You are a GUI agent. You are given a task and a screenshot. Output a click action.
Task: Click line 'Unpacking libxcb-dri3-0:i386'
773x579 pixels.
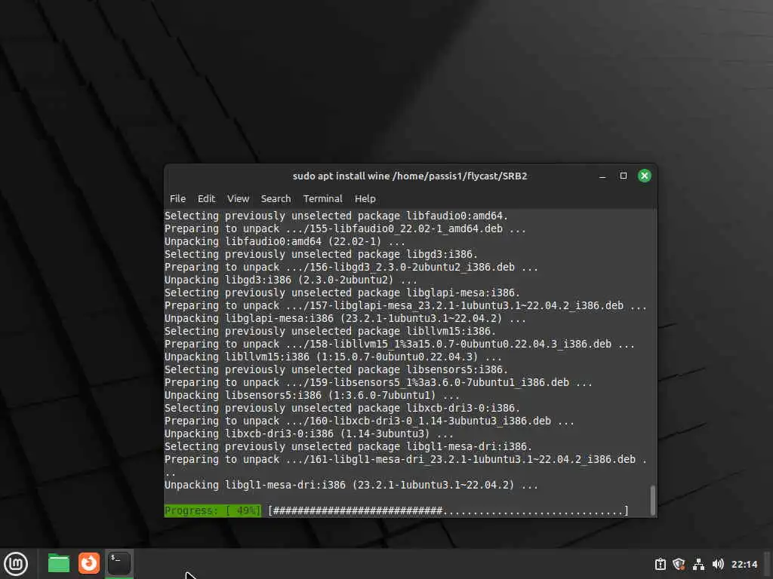click(x=309, y=433)
